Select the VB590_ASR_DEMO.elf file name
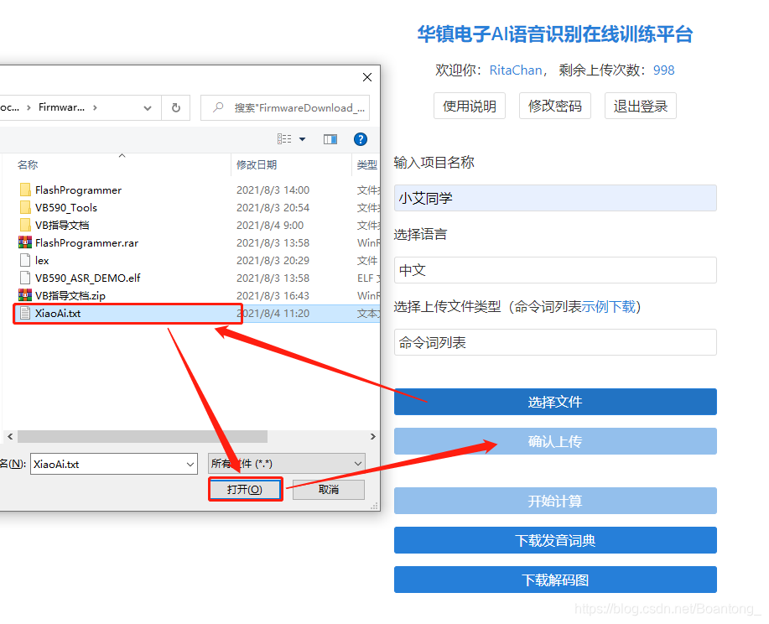769x624 pixels. [x=88, y=278]
